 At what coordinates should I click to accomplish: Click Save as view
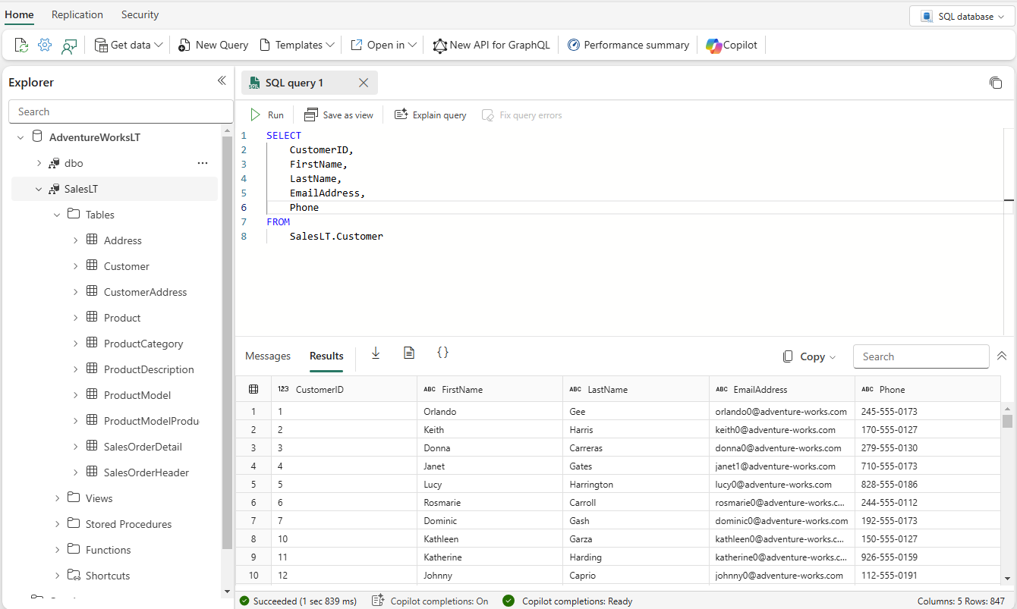(338, 115)
